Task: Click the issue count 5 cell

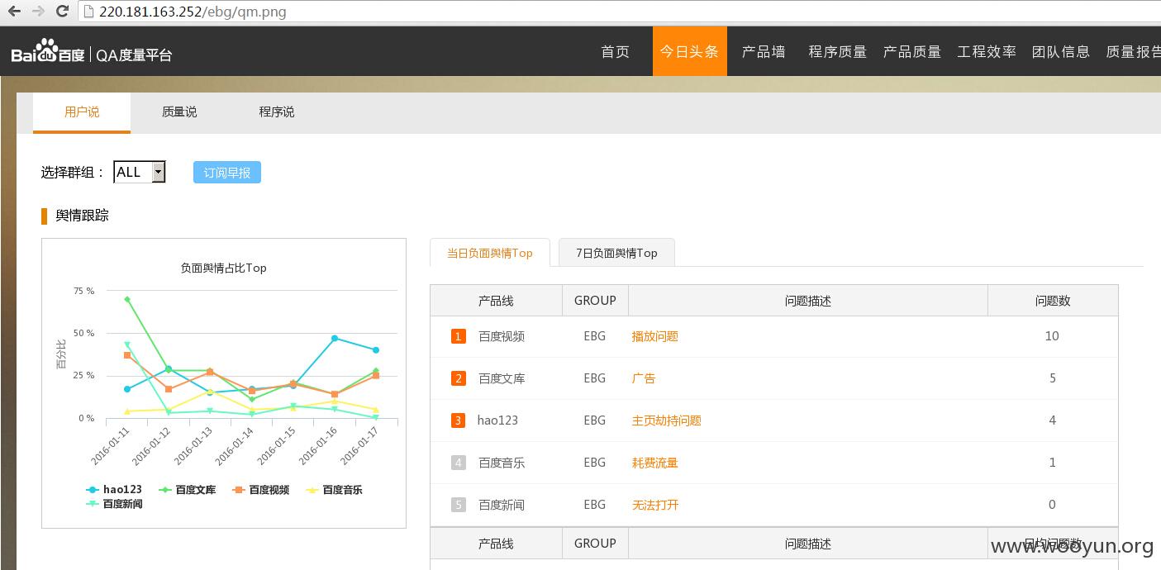Action: (1053, 378)
